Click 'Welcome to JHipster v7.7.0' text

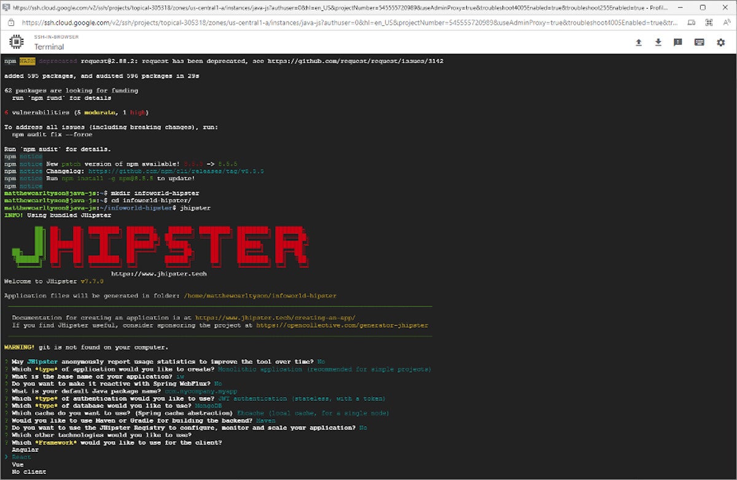tap(53, 281)
